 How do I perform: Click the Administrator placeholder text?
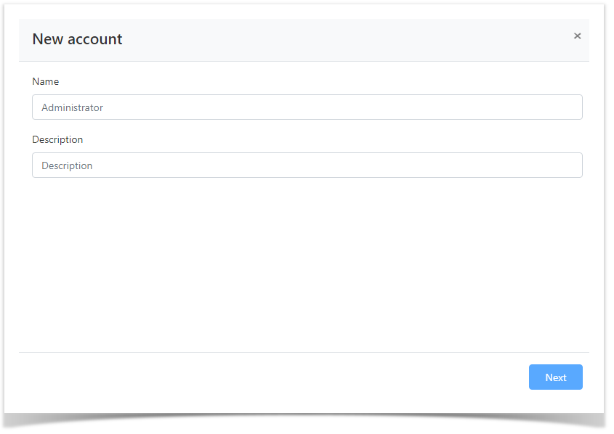coord(72,107)
